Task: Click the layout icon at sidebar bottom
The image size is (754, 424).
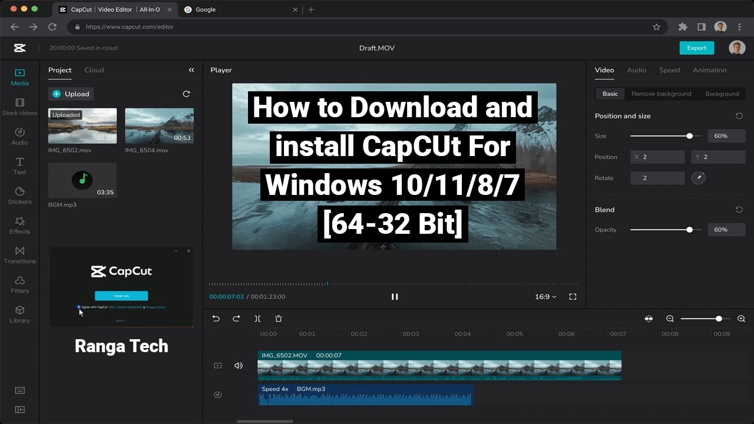Action: pyautogui.click(x=19, y=409)
